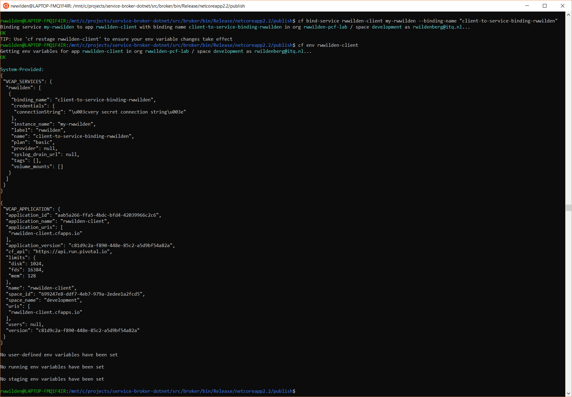Click the 'TIP: Use cf restage' line

tap(116, 39)
